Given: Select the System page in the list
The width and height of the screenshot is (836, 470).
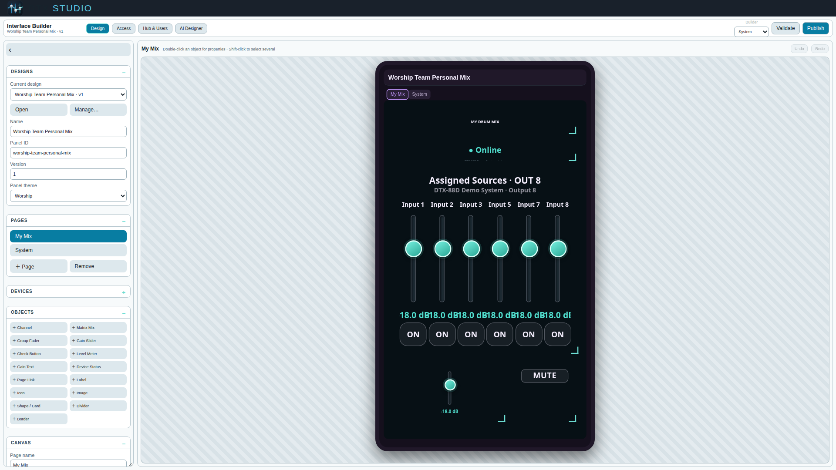Looking at the screenshot, I should pos(68,250).
